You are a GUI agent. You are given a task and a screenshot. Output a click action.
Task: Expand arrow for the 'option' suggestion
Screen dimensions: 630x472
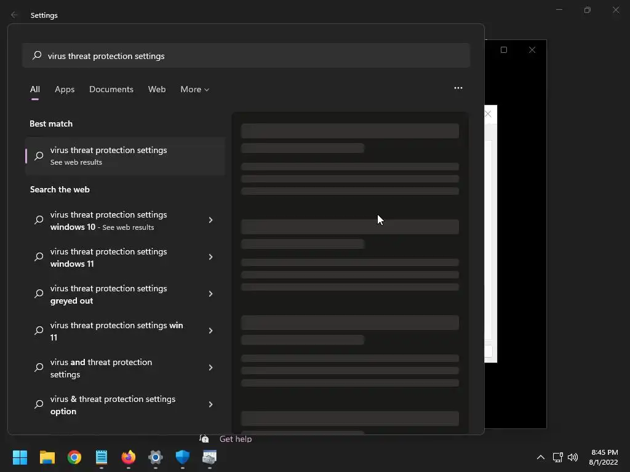click(210, 404)
